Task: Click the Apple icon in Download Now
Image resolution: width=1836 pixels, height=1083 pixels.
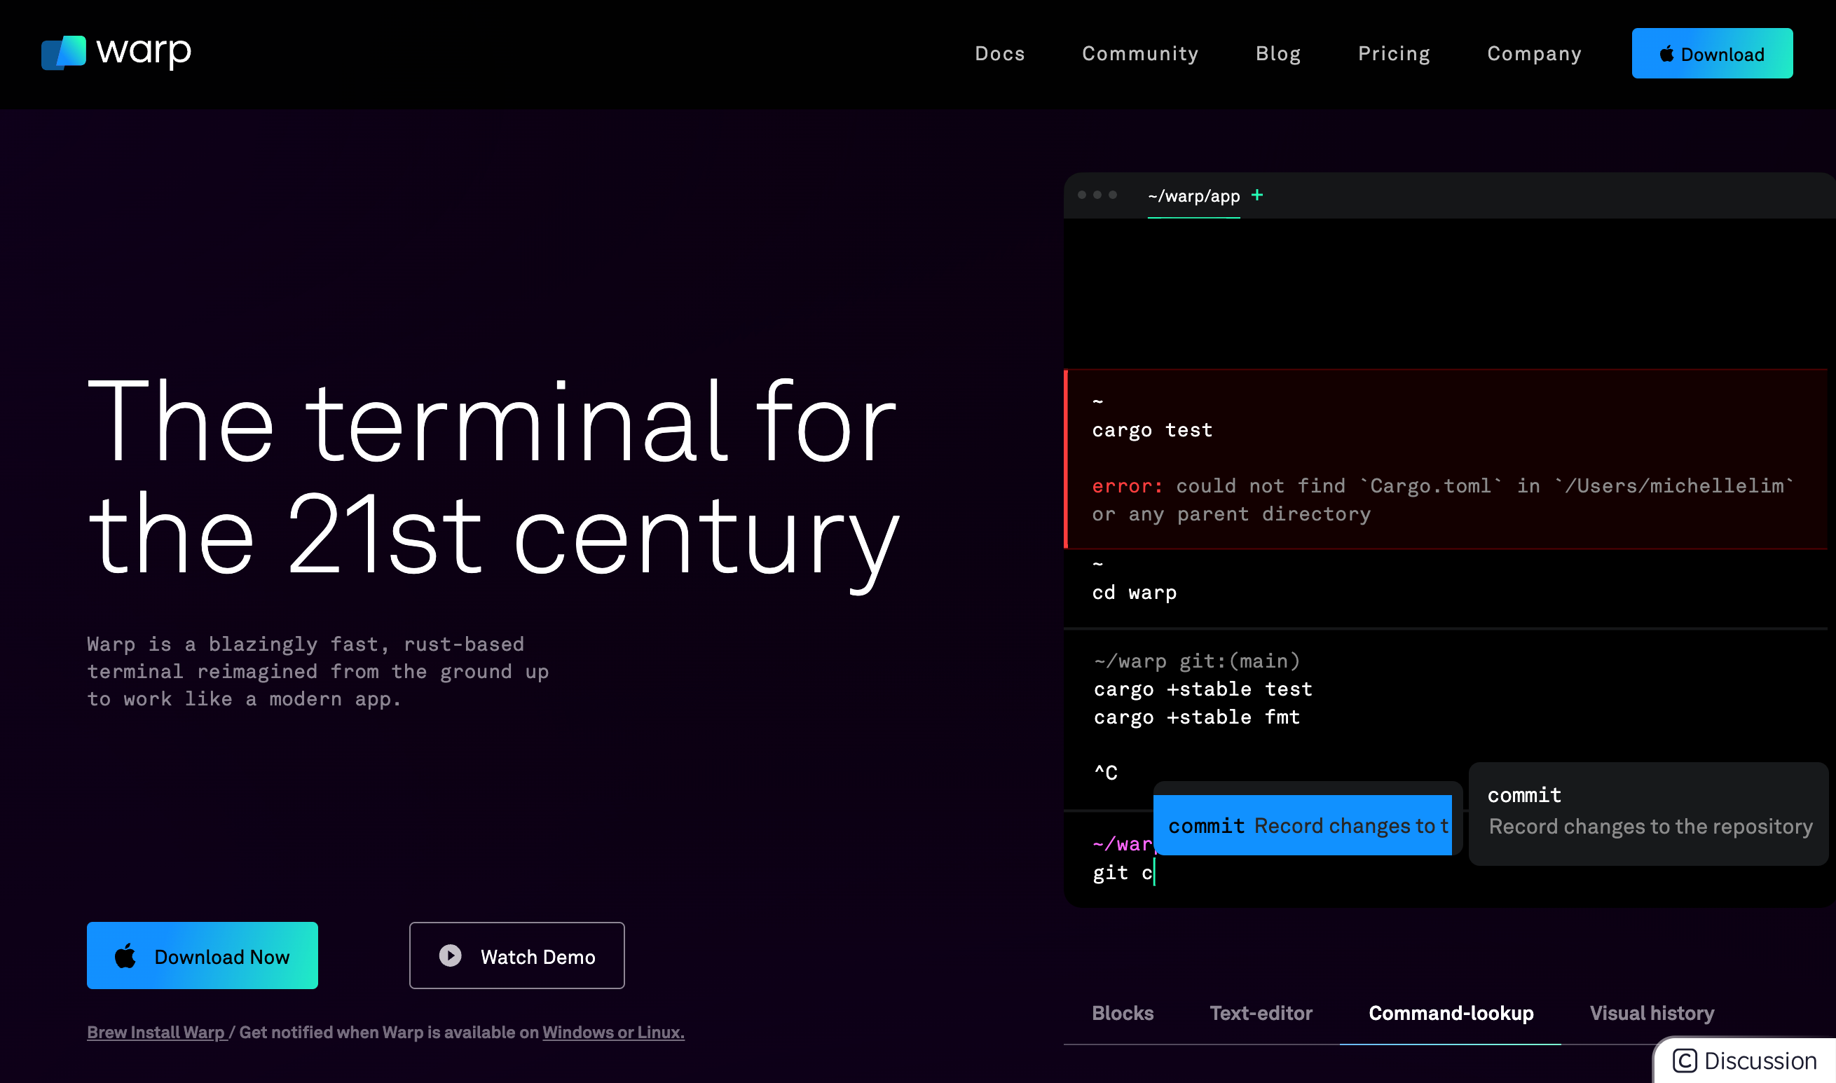Action: click(x=125, y=956)
